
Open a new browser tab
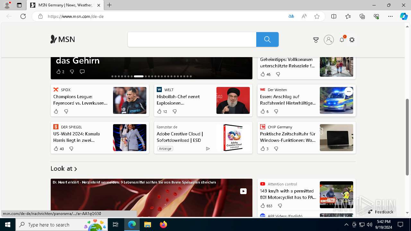pyautogui.click(x=109, y=5)
